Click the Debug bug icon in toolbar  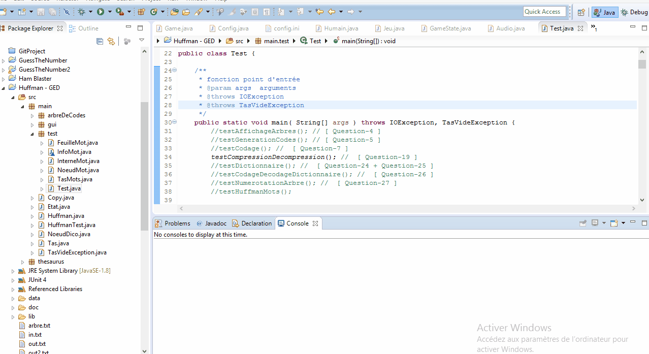pos(81,11)
